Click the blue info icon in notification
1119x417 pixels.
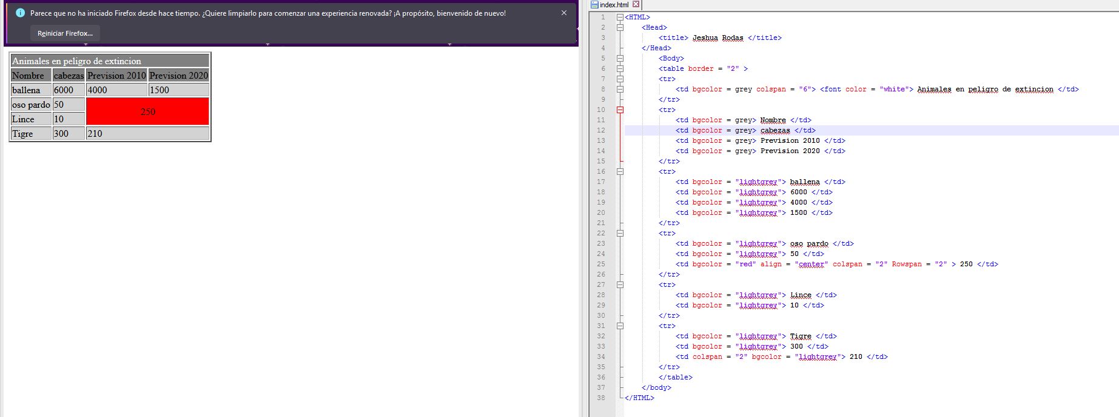tap(20, 13)
